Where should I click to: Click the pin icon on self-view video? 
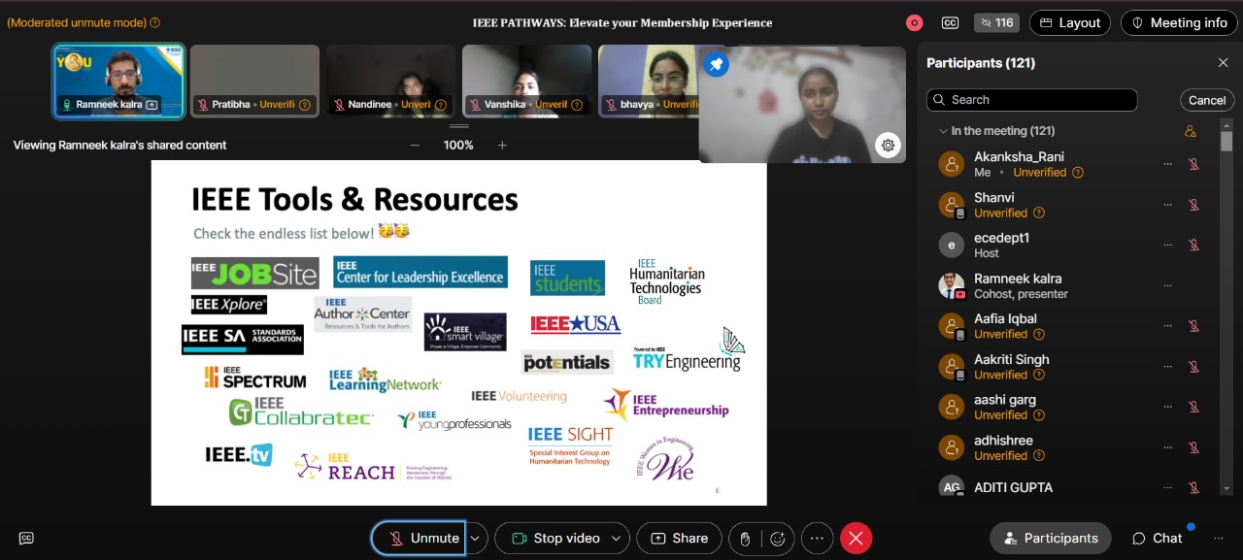tap(716, 64)
